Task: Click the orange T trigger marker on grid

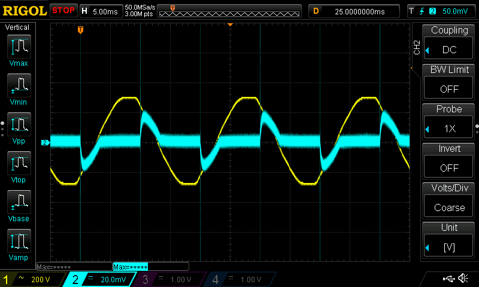Action: pyautogui.click(x=80, y=30)
